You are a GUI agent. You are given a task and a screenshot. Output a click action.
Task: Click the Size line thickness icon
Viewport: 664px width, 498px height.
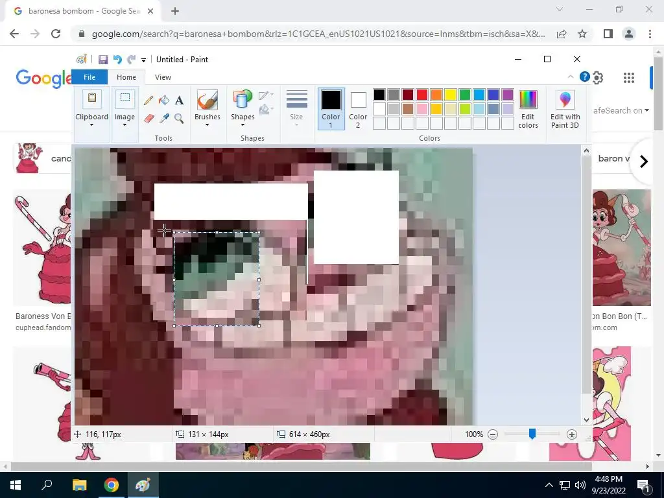[x=296, y=100]
